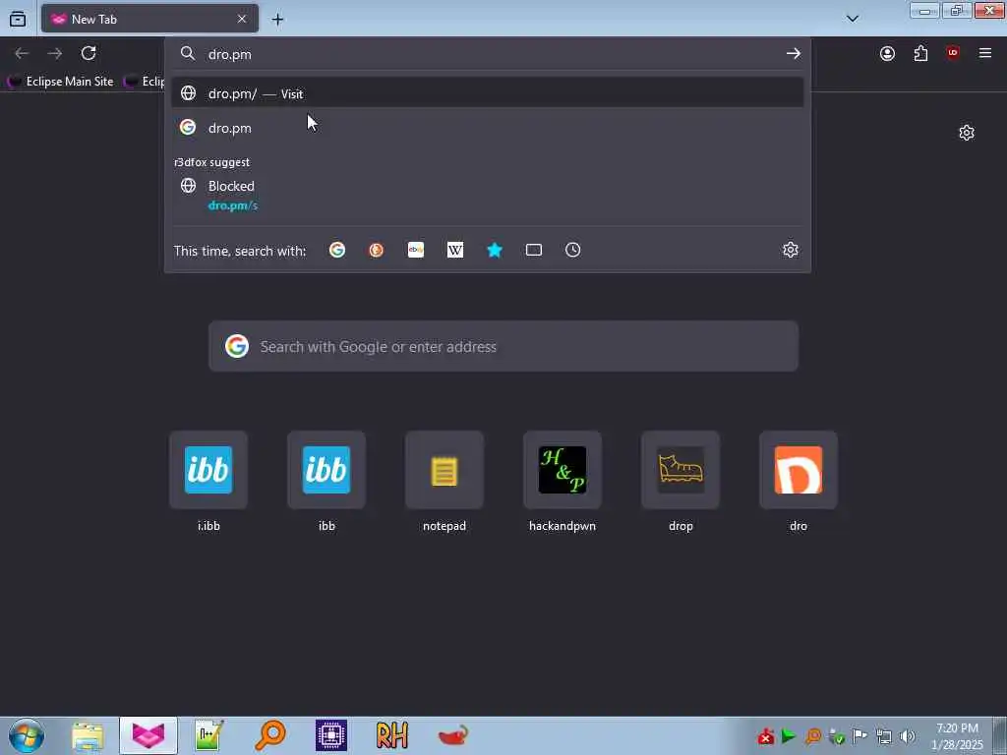This screenshot has height=755, width=1007.
Task: Open search settings gear in dropdown
Action: click(x=791, y=250)
